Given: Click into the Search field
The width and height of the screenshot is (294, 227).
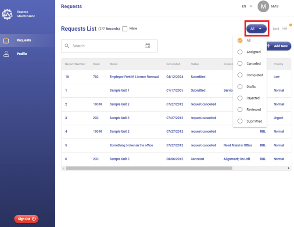Looking at the screenshot, I should [x=105, y=46].
